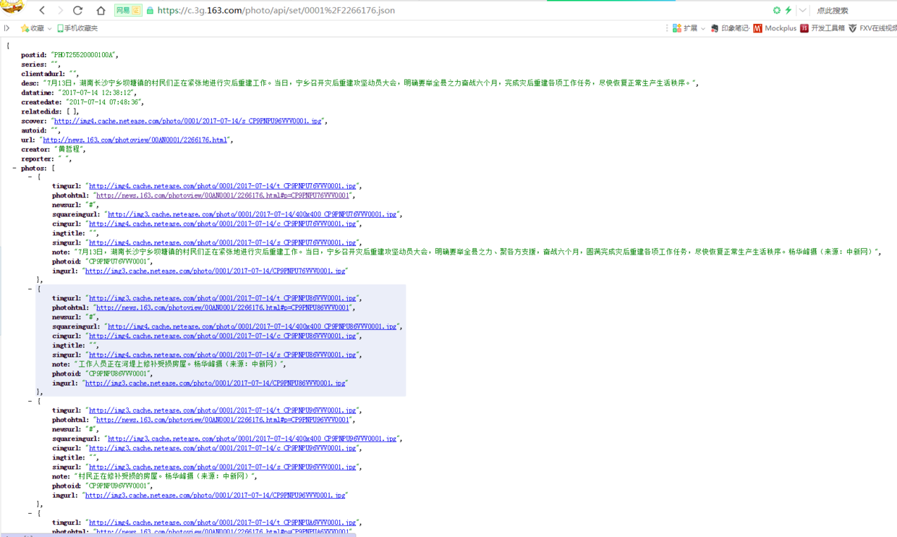Click the green gear extension icon in address bar

(x=777, y=10)
